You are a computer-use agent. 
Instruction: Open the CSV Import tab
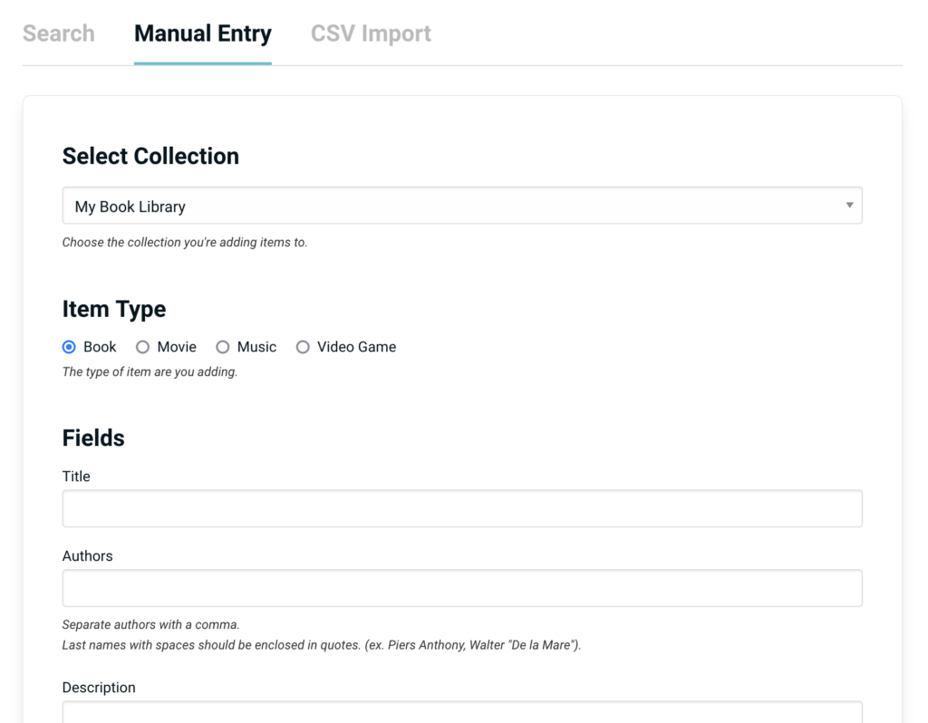370,33
